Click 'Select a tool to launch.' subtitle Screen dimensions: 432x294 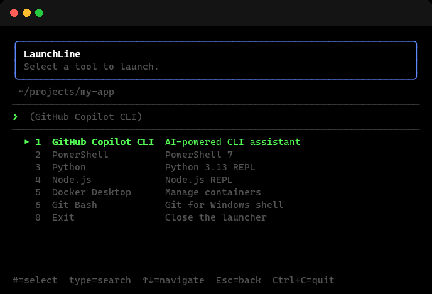click(x=91, y=67)
